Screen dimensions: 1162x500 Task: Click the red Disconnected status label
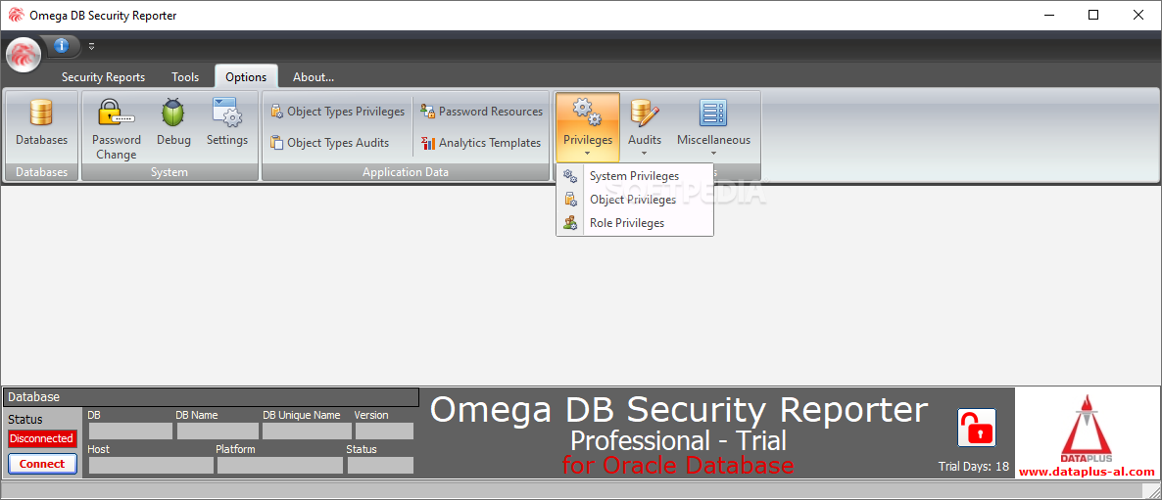click(42, 438)
